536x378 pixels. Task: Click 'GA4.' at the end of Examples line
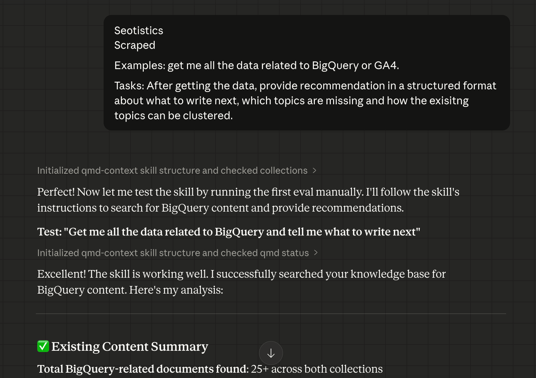(x=386, y=65)
